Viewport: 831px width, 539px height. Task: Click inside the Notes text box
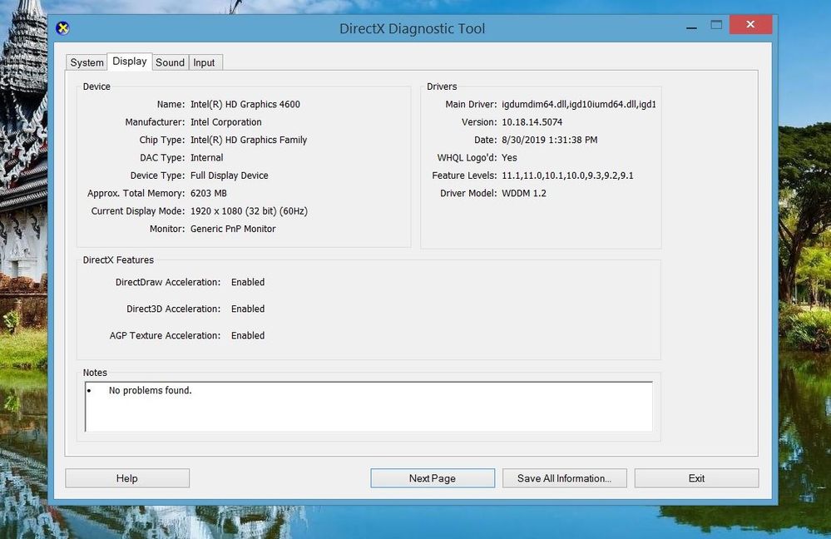pos(369,407)
